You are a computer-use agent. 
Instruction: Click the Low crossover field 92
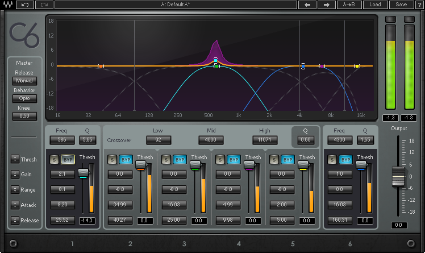pyautogui.click(x=159, y=140)
